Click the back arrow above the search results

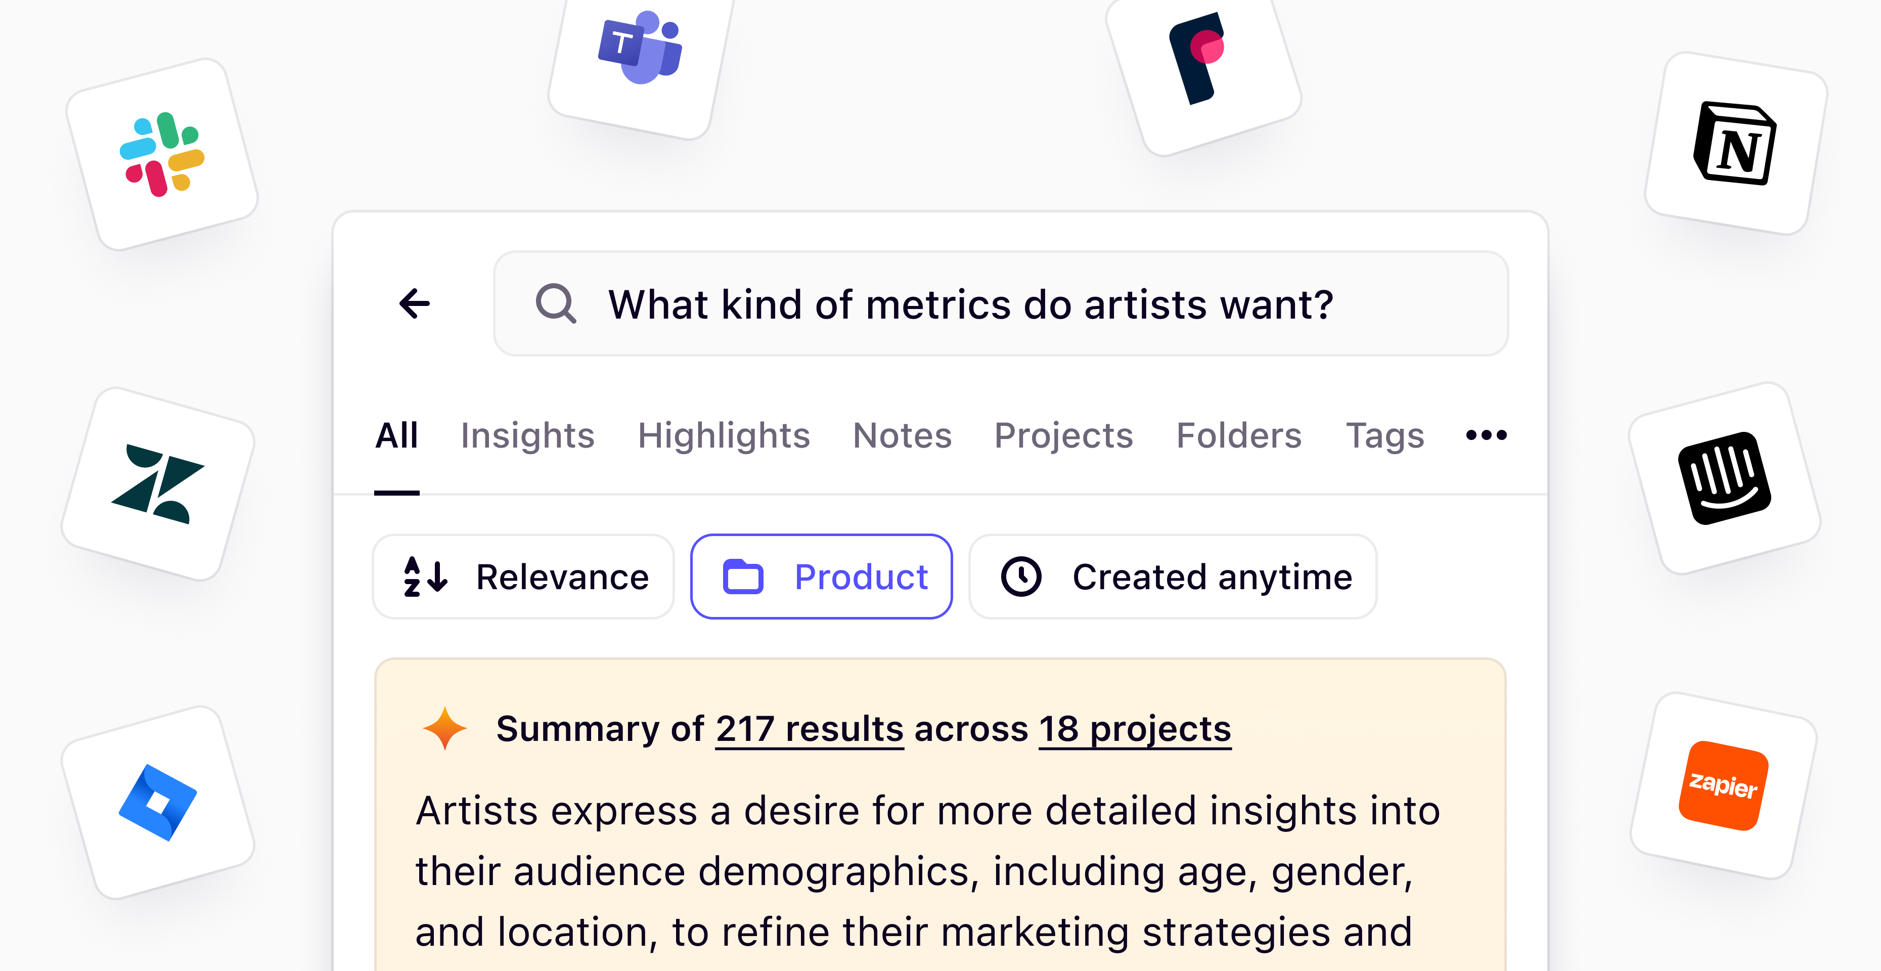(x=414, y=304)
